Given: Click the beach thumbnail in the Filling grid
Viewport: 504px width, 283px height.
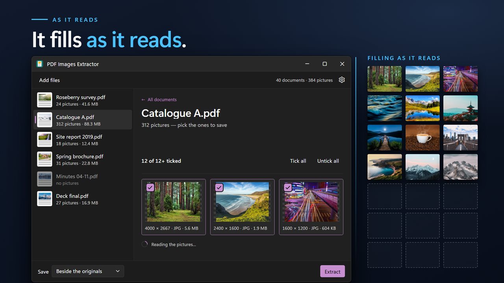Looking at the screenshot, I should click(x=422, y=79).
